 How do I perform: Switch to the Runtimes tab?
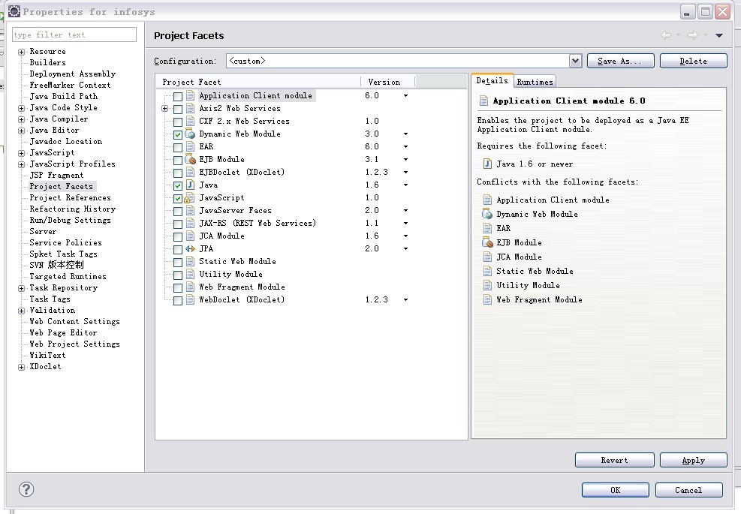(x=535, y=82)
